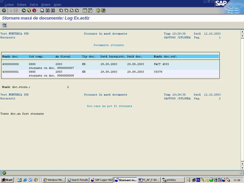Go to first page icon
244x183 pixels.
pos(61,11)
